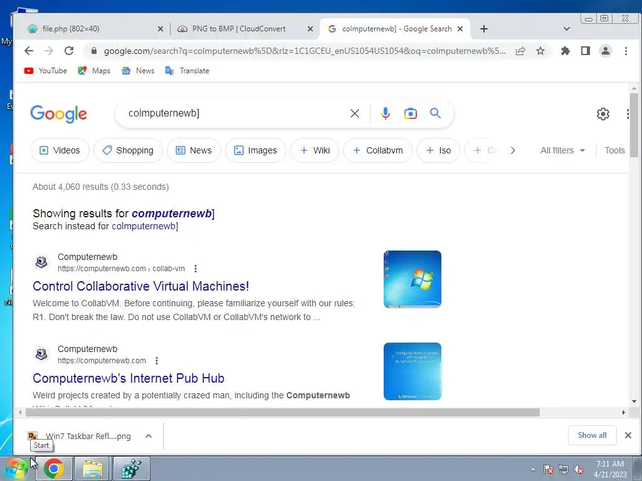Open more options for computernewb.com result
Viewport: 642px width, 481px height.
(156, 361)
